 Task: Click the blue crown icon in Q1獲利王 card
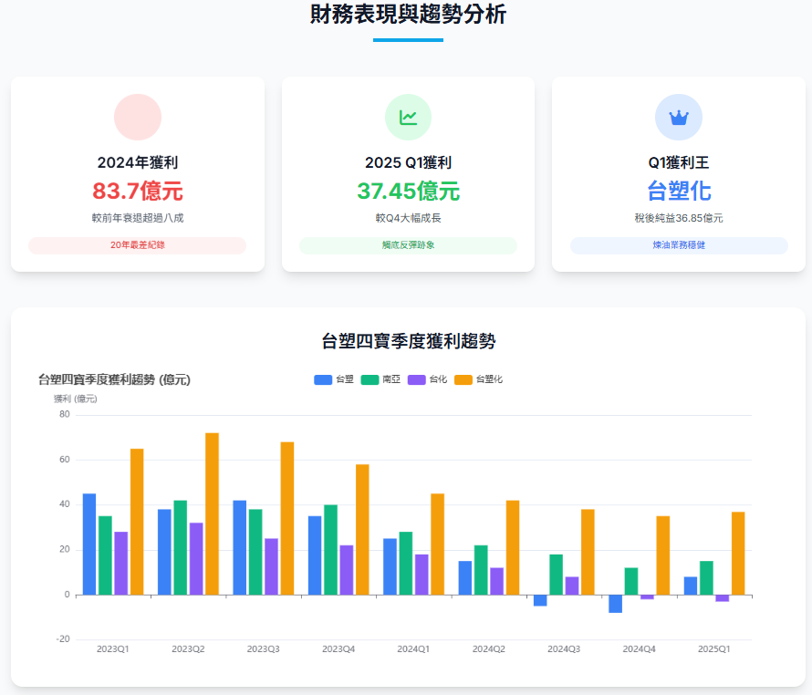[x=679, y=118]
